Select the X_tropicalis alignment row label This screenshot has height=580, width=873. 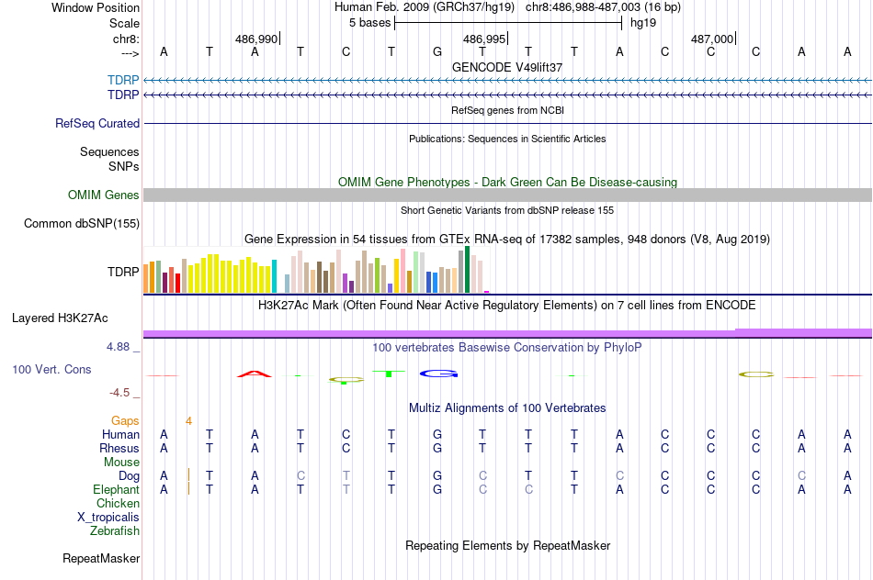tap(108, 518)
